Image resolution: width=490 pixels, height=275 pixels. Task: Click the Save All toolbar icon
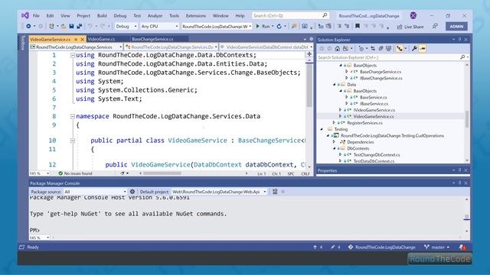click(80, 27)
